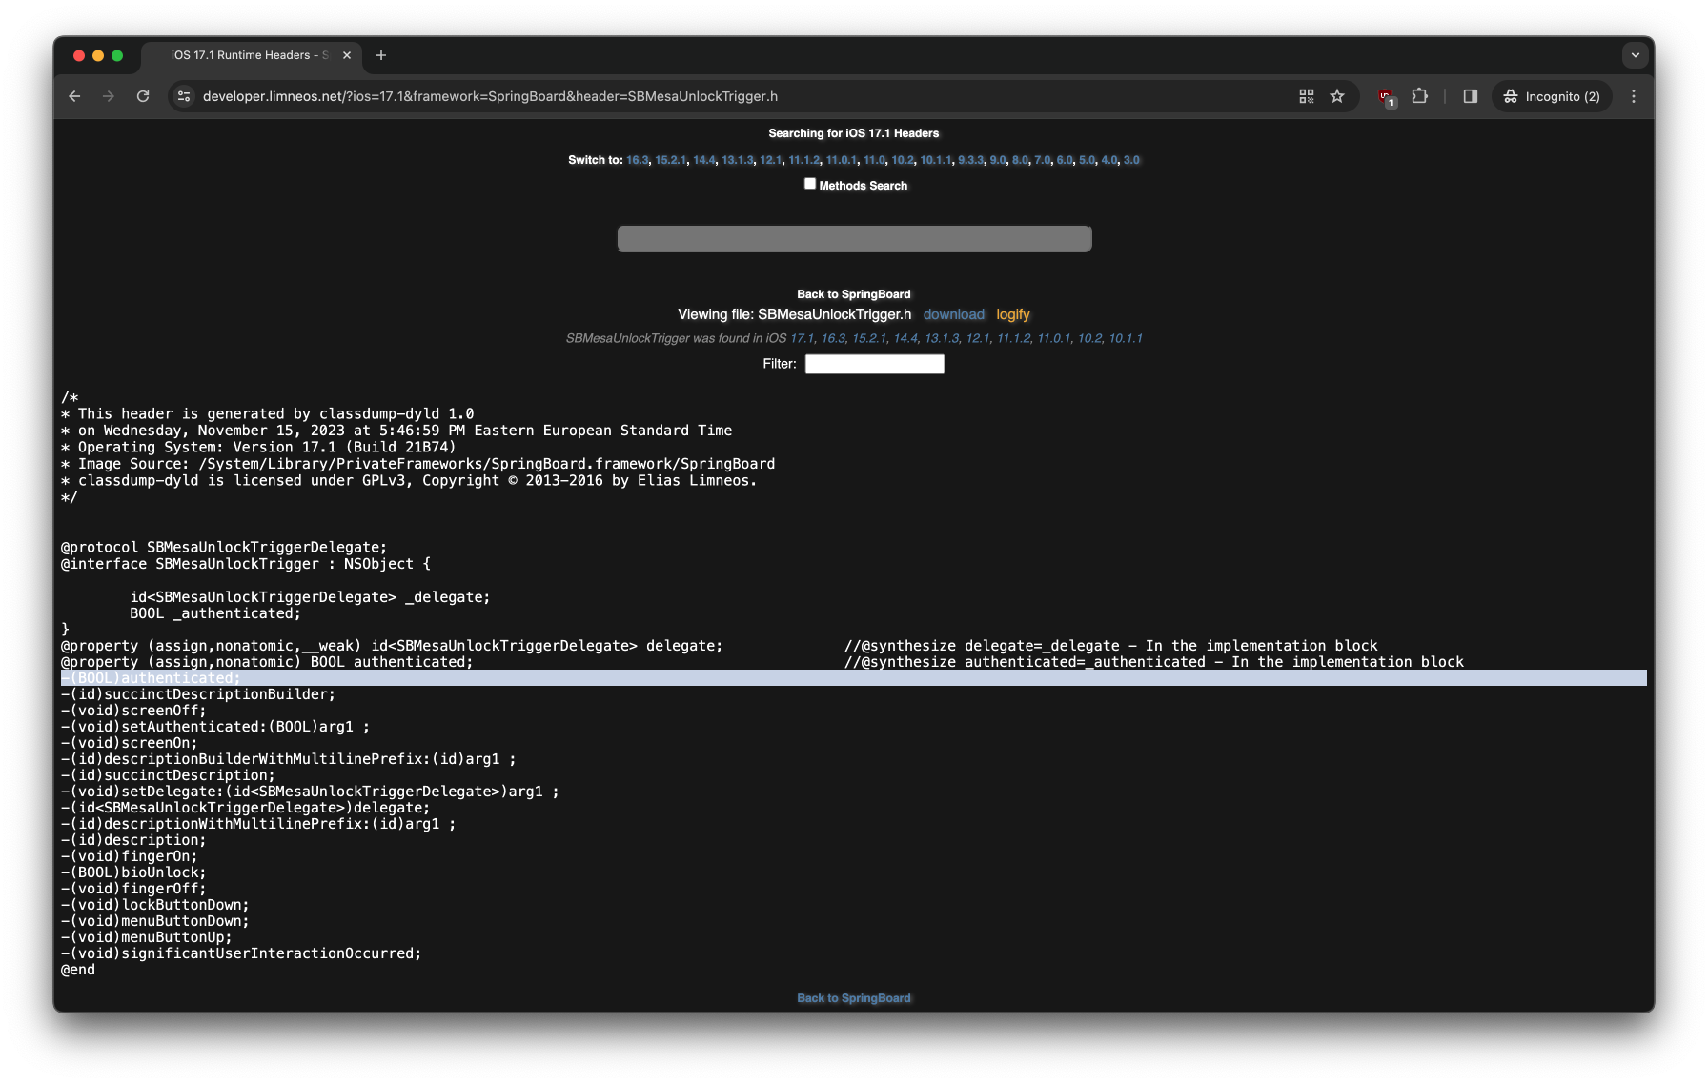Switch to iOS 3.0 headers
The image size is (1708, 1083).
(x=1131, y=160)
